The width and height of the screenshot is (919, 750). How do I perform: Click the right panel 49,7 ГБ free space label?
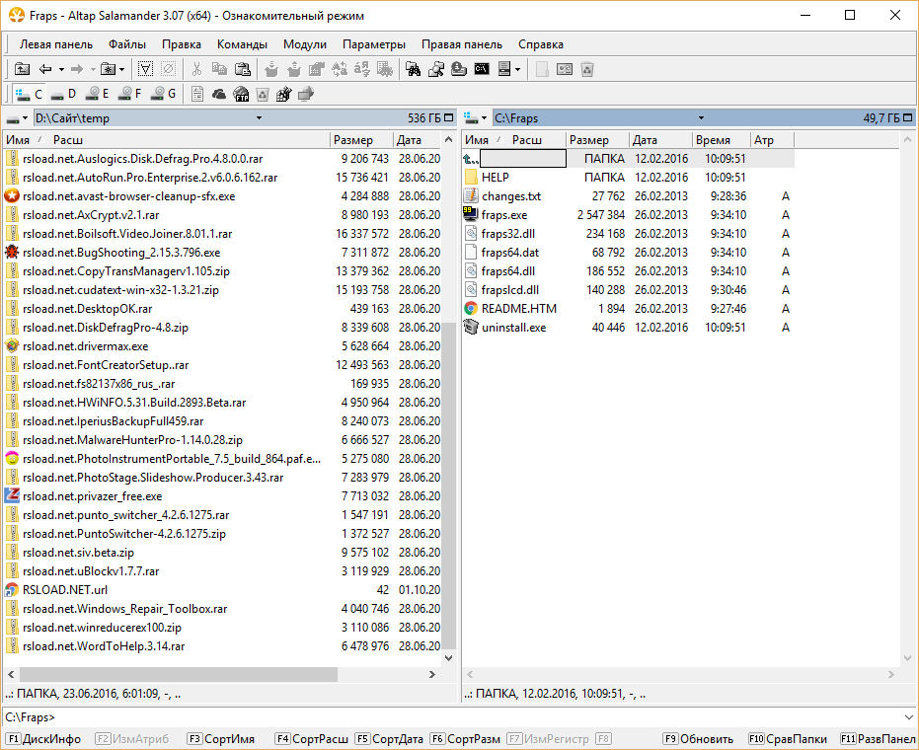point(881,118)
